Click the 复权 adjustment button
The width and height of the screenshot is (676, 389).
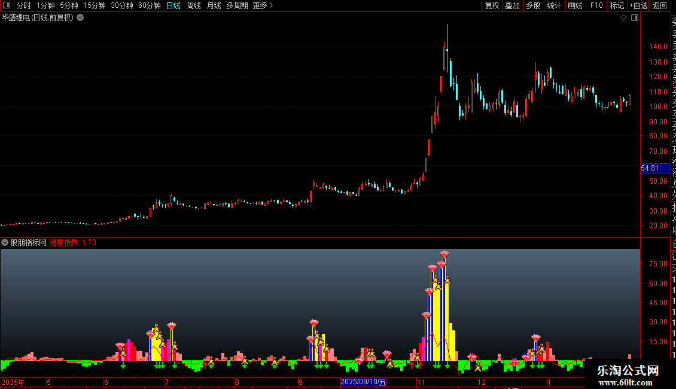(x=492, y=5)
